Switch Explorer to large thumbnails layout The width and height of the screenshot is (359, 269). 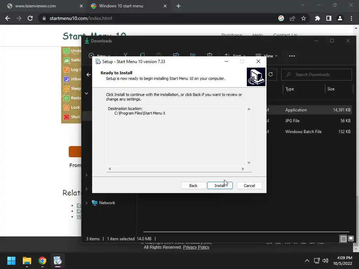click(351, 239)
